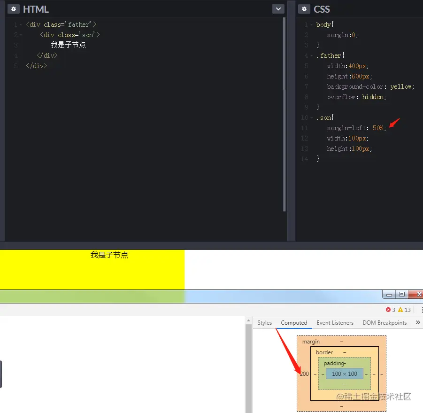Minimize the DevTools window
The height and width of the screenshot is (413, 423).
pyautogui.click(x=389, y=295)
